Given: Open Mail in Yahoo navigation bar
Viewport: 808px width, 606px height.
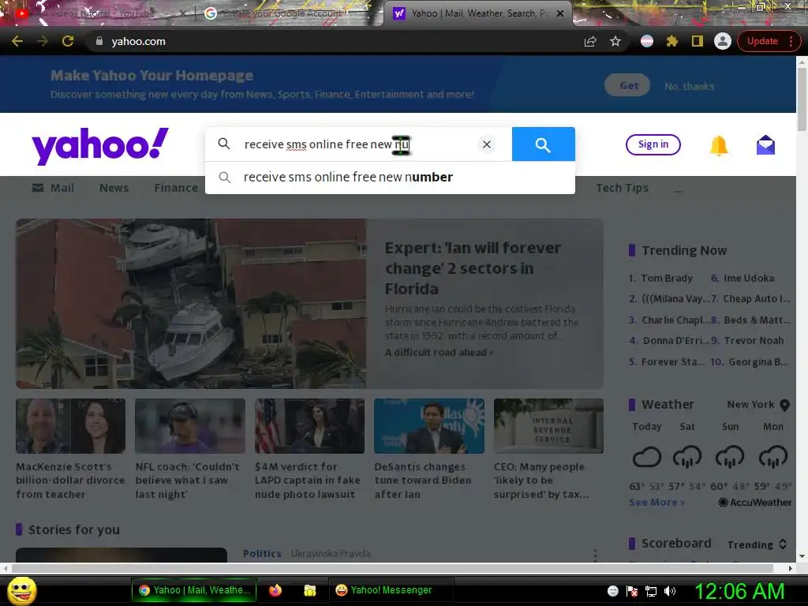Looking at the screenshot, I should click(x=53, y=188).
